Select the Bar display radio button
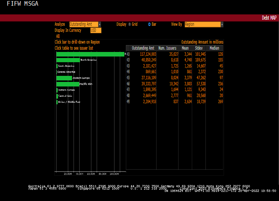 (149, 24)
